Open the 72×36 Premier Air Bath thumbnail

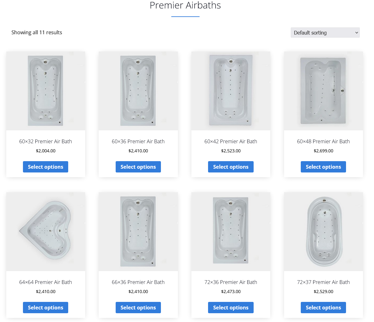231,232
